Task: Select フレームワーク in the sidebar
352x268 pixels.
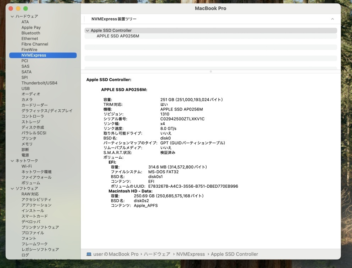Action: 35,244
